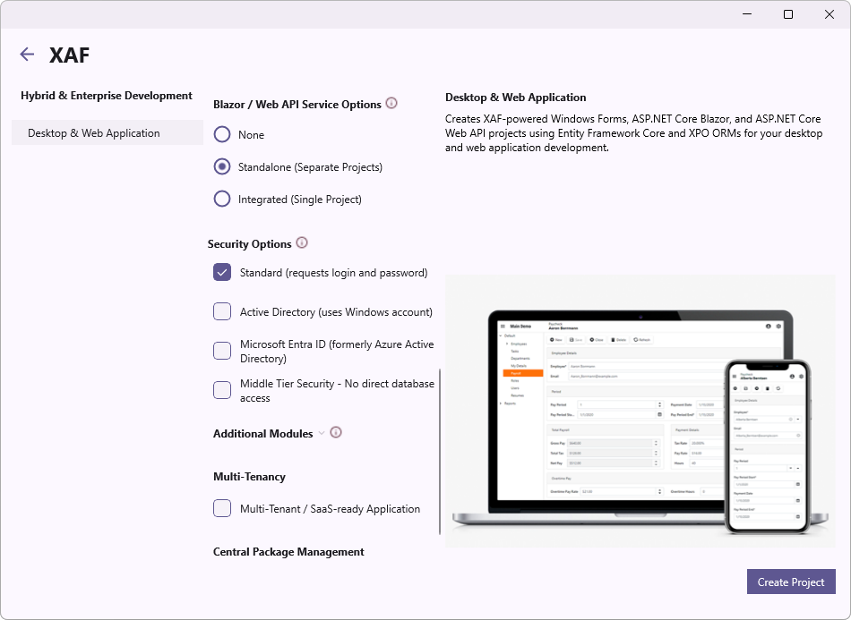Click the info icon beside Additional Modules
851x620 pixels.
(x=335, y=432)
